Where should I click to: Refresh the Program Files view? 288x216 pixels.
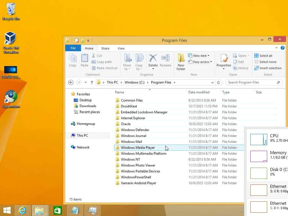coord(218,82)
